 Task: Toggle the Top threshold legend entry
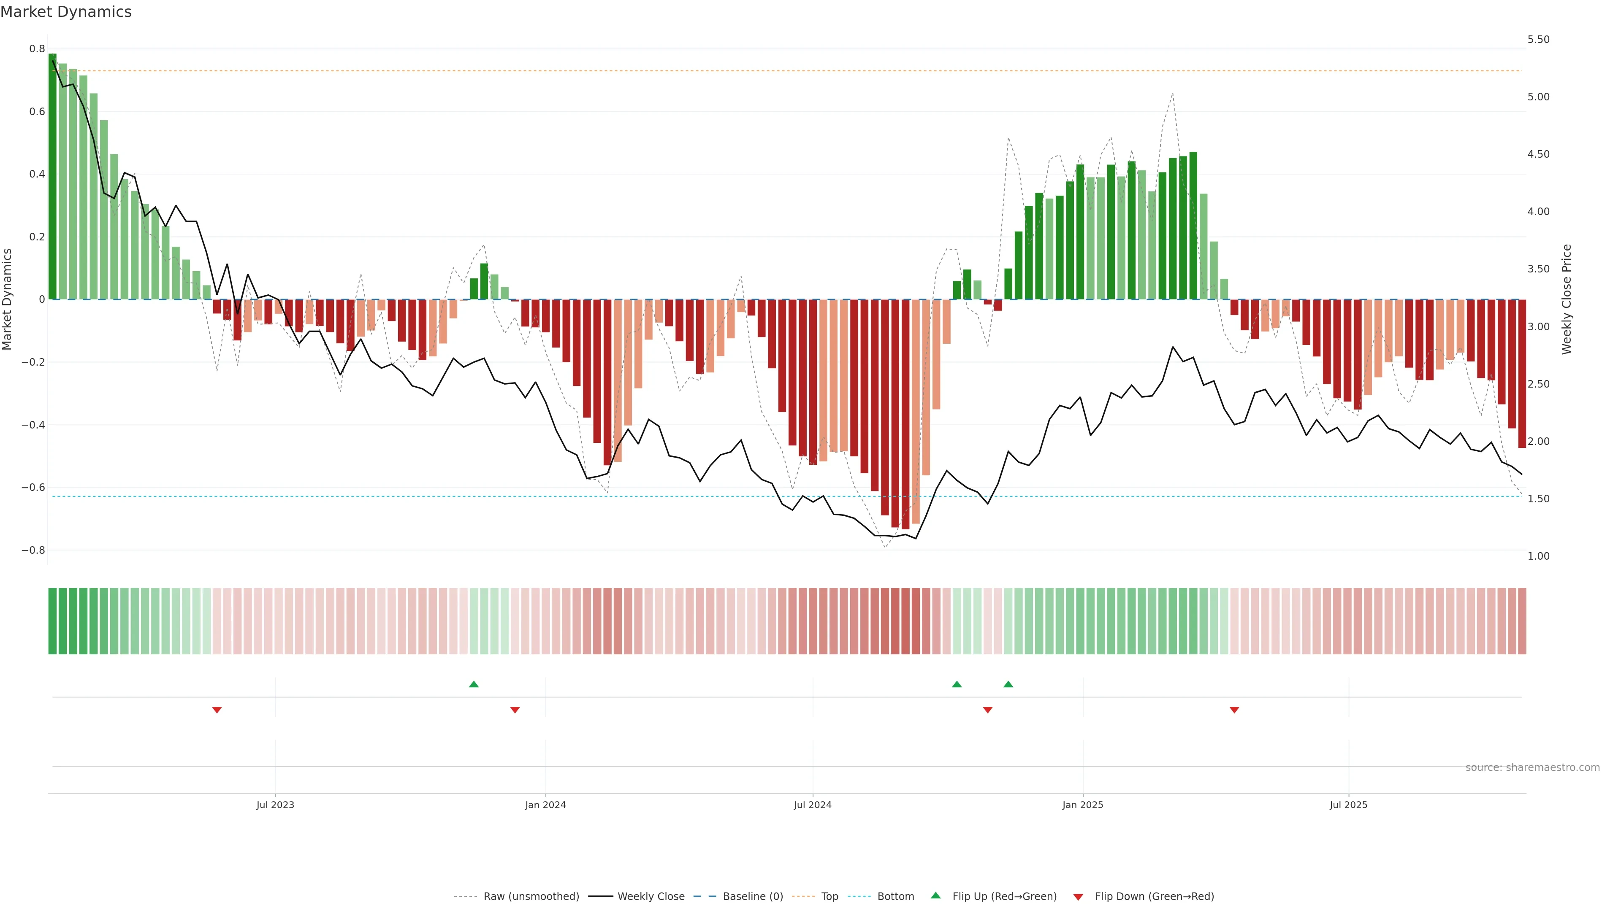[829, 897]
